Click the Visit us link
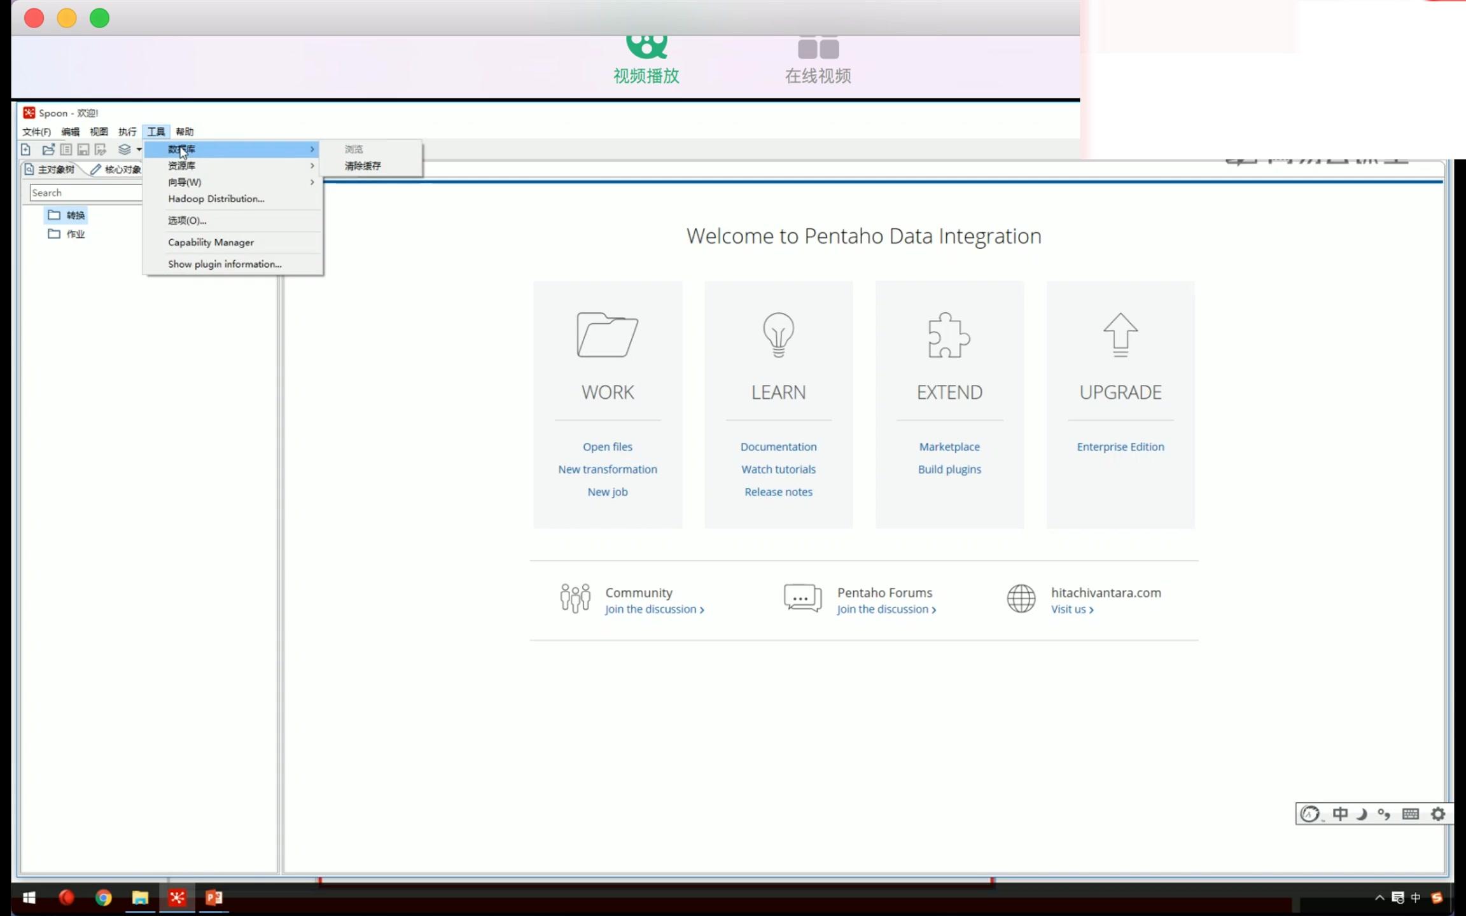 click(x=1072, y=609)
